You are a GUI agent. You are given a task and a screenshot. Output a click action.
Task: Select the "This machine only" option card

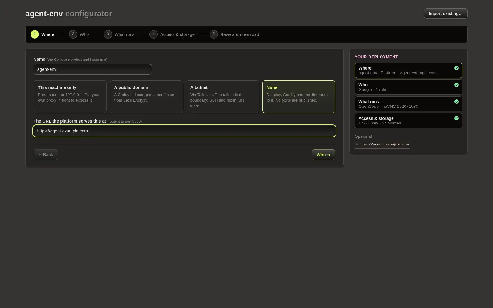70,97
